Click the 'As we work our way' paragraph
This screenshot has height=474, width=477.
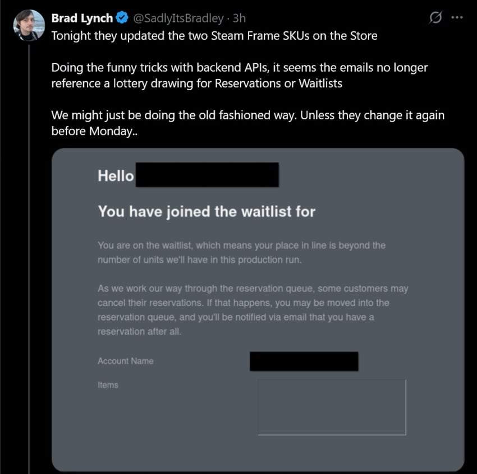coord(253,310)
